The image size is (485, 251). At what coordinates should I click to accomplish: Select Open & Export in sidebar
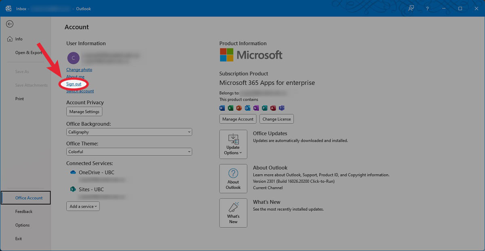click(x=29, y=53)
